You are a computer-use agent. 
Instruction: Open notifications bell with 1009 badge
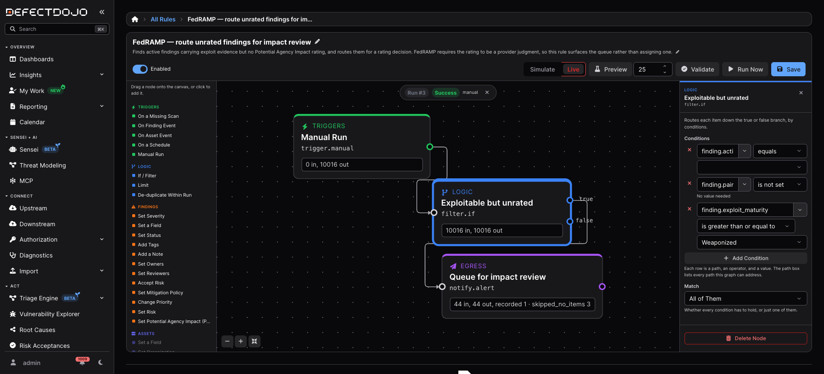click(82, 362)
